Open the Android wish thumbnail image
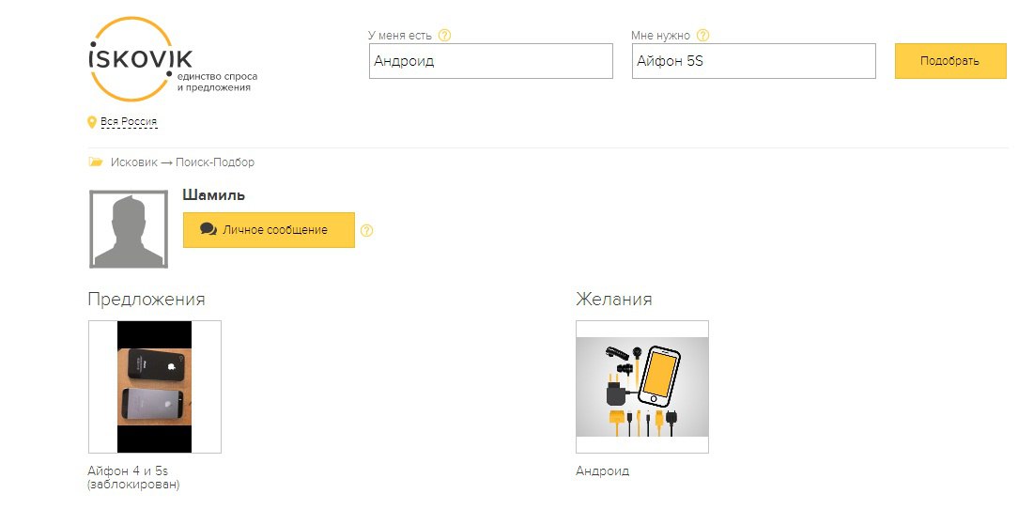 [x=642, y=387]
